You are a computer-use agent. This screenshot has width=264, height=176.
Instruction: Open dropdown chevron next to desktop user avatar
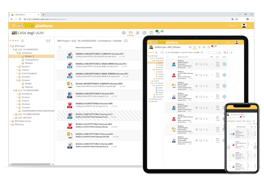tap(249, 26)
